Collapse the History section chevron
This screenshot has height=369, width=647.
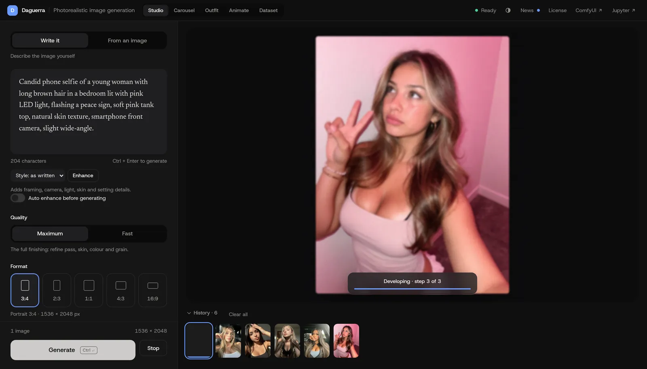(189, 313)
